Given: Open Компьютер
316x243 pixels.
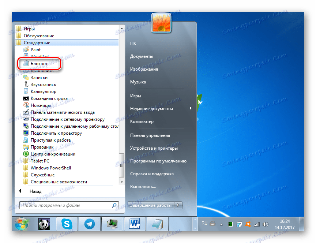Looking at the screenshot, I should [x=142, y=121].
